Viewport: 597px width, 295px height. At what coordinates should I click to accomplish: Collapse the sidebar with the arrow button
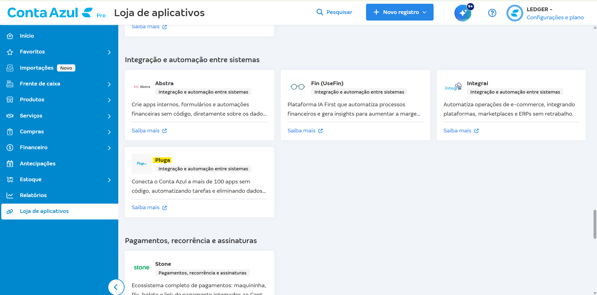tap(116, 287)
